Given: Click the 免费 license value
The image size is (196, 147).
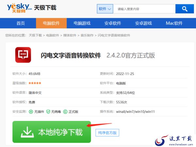Looking at the screenshot, I should coord(32,102).
